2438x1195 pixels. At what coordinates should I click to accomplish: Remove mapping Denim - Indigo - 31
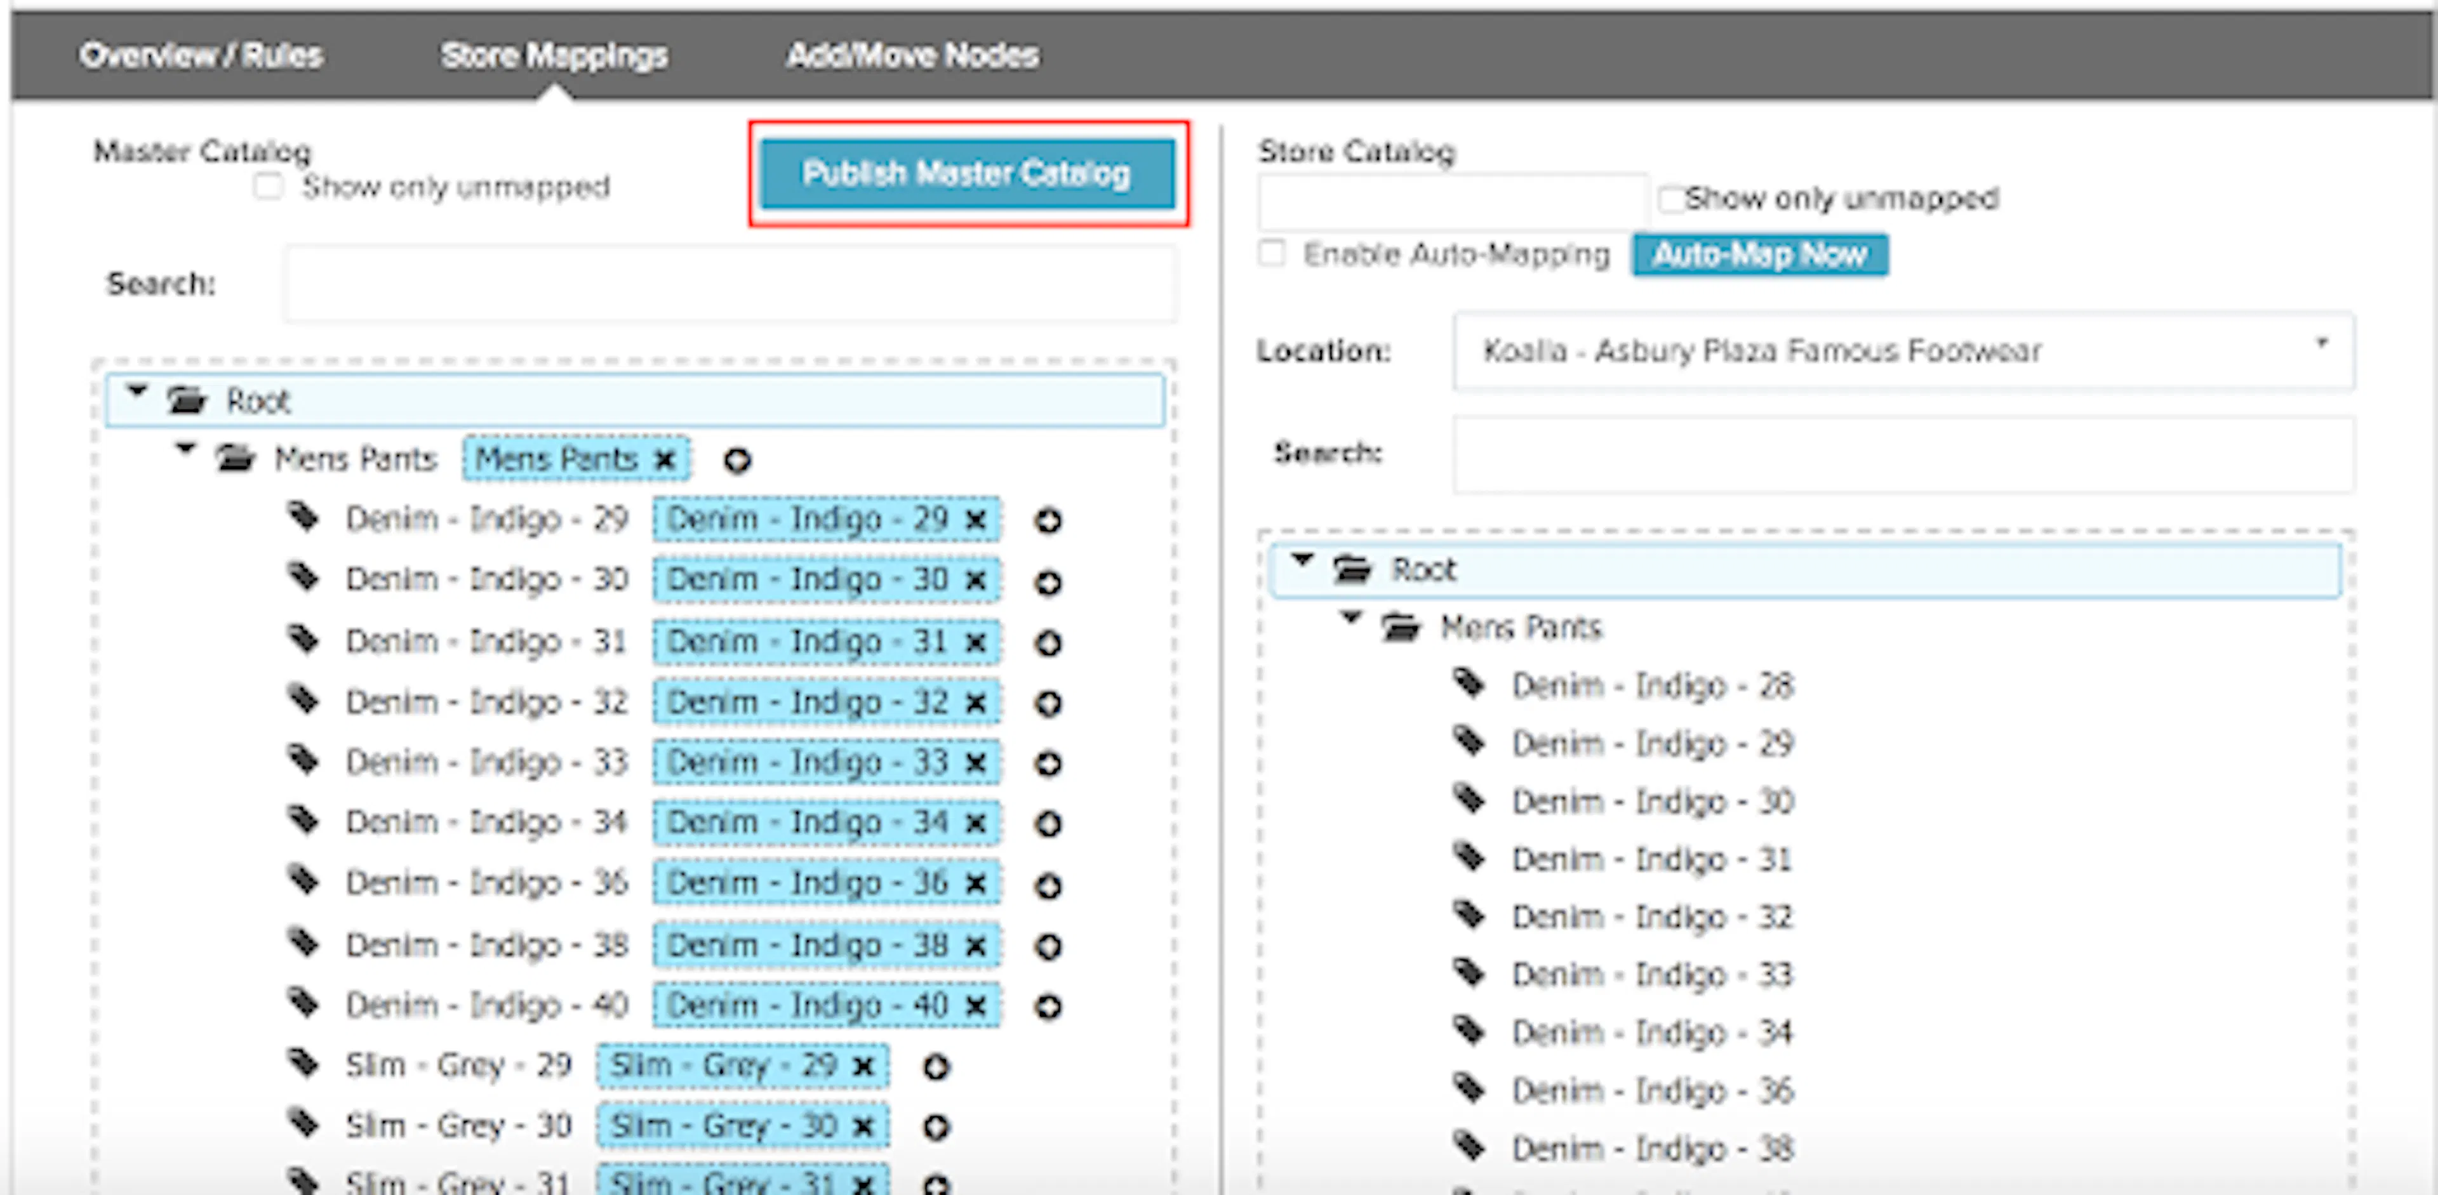(x=976, y=644)
